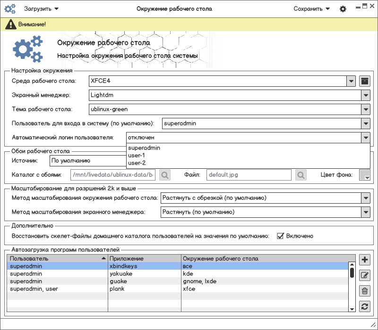Choose superadmin in auto-login dropdown list
378x330 pixels.
(x=144, y=148)
